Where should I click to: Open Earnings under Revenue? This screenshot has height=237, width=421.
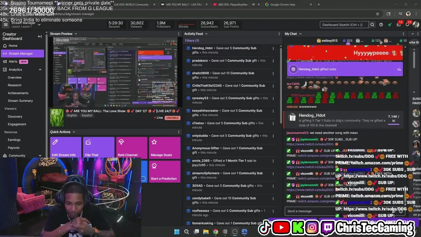(14, 140)
